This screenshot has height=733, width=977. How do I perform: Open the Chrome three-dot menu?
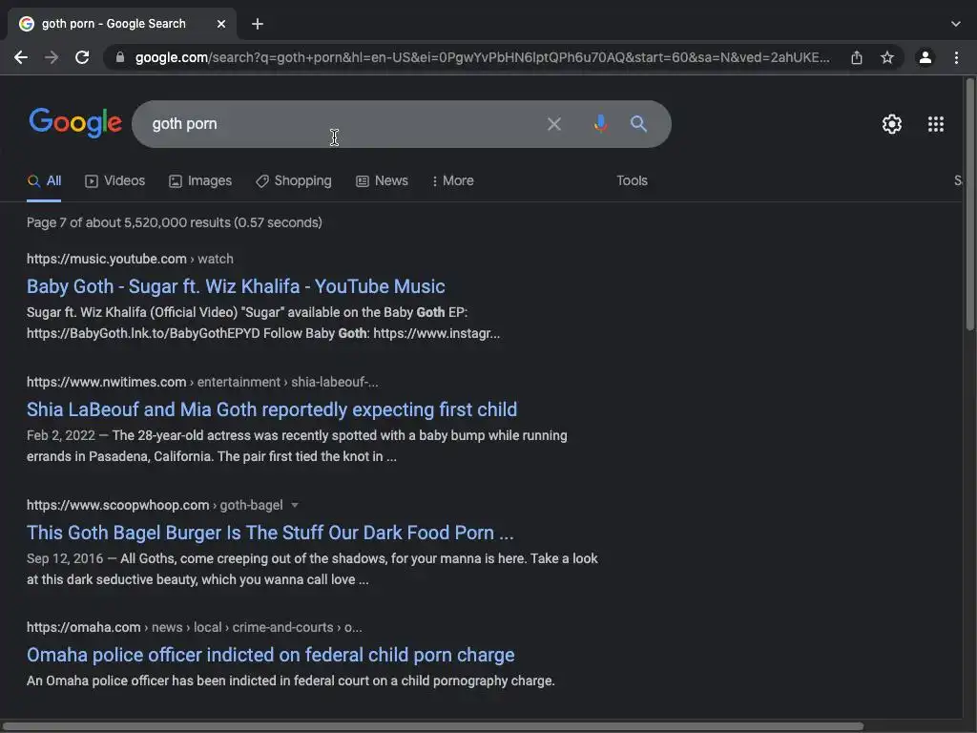[x=956, y=57]
